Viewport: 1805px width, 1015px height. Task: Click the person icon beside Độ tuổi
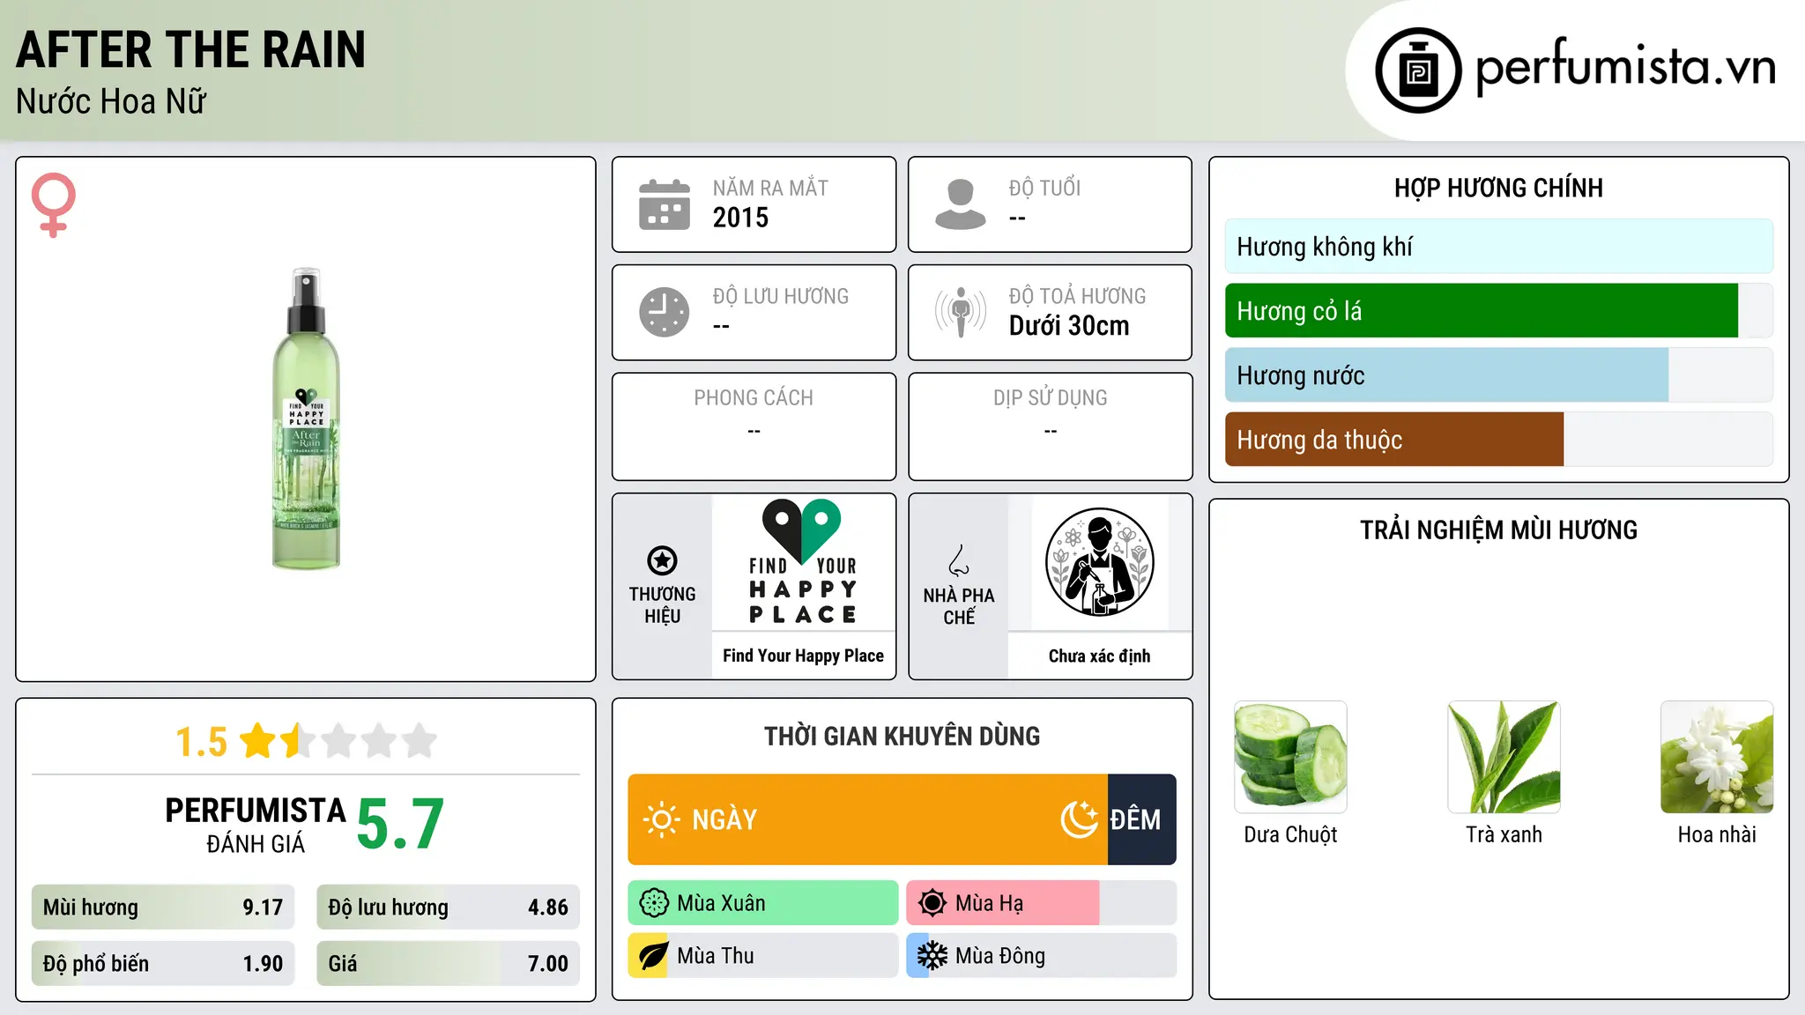[x=961, y=204]
